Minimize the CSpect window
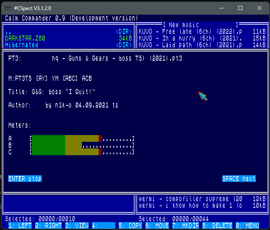The image size is (270, 230). [x=222, y=8]
